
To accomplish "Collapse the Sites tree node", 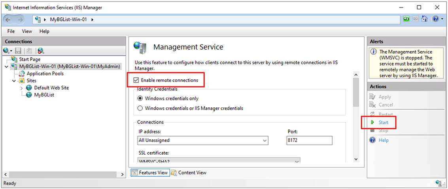I will click(14, 81).
